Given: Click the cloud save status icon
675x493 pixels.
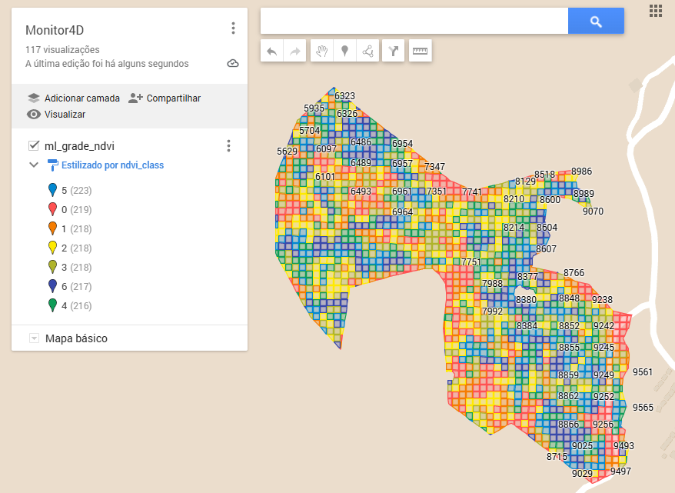Looking at the screenshot, I should pos(233,64).
